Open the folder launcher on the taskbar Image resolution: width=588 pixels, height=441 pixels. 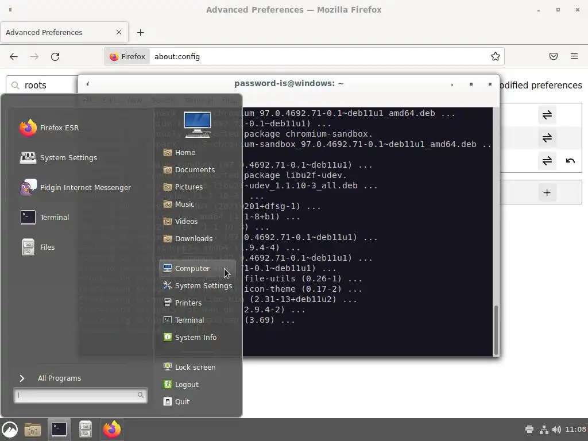pos(33,430)
